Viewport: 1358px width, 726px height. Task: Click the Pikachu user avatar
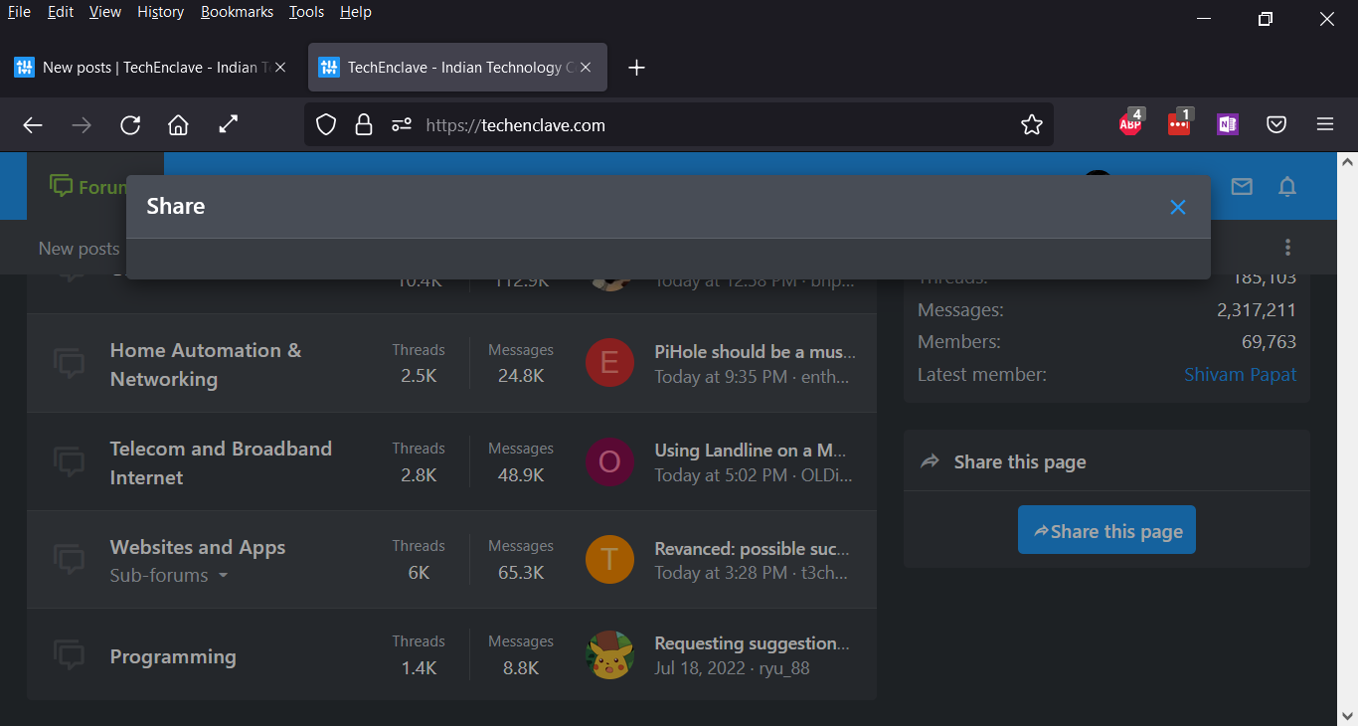pos(610,655)
